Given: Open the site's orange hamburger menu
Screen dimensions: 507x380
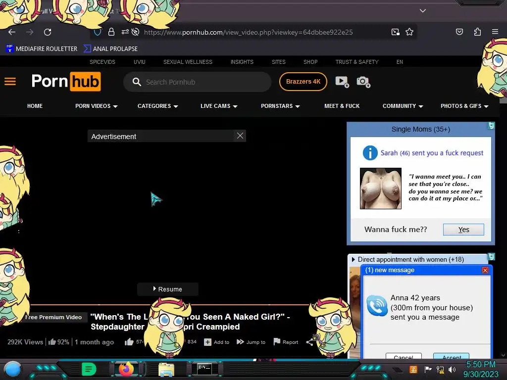Looking at the screenshot, I should point(10,82).
